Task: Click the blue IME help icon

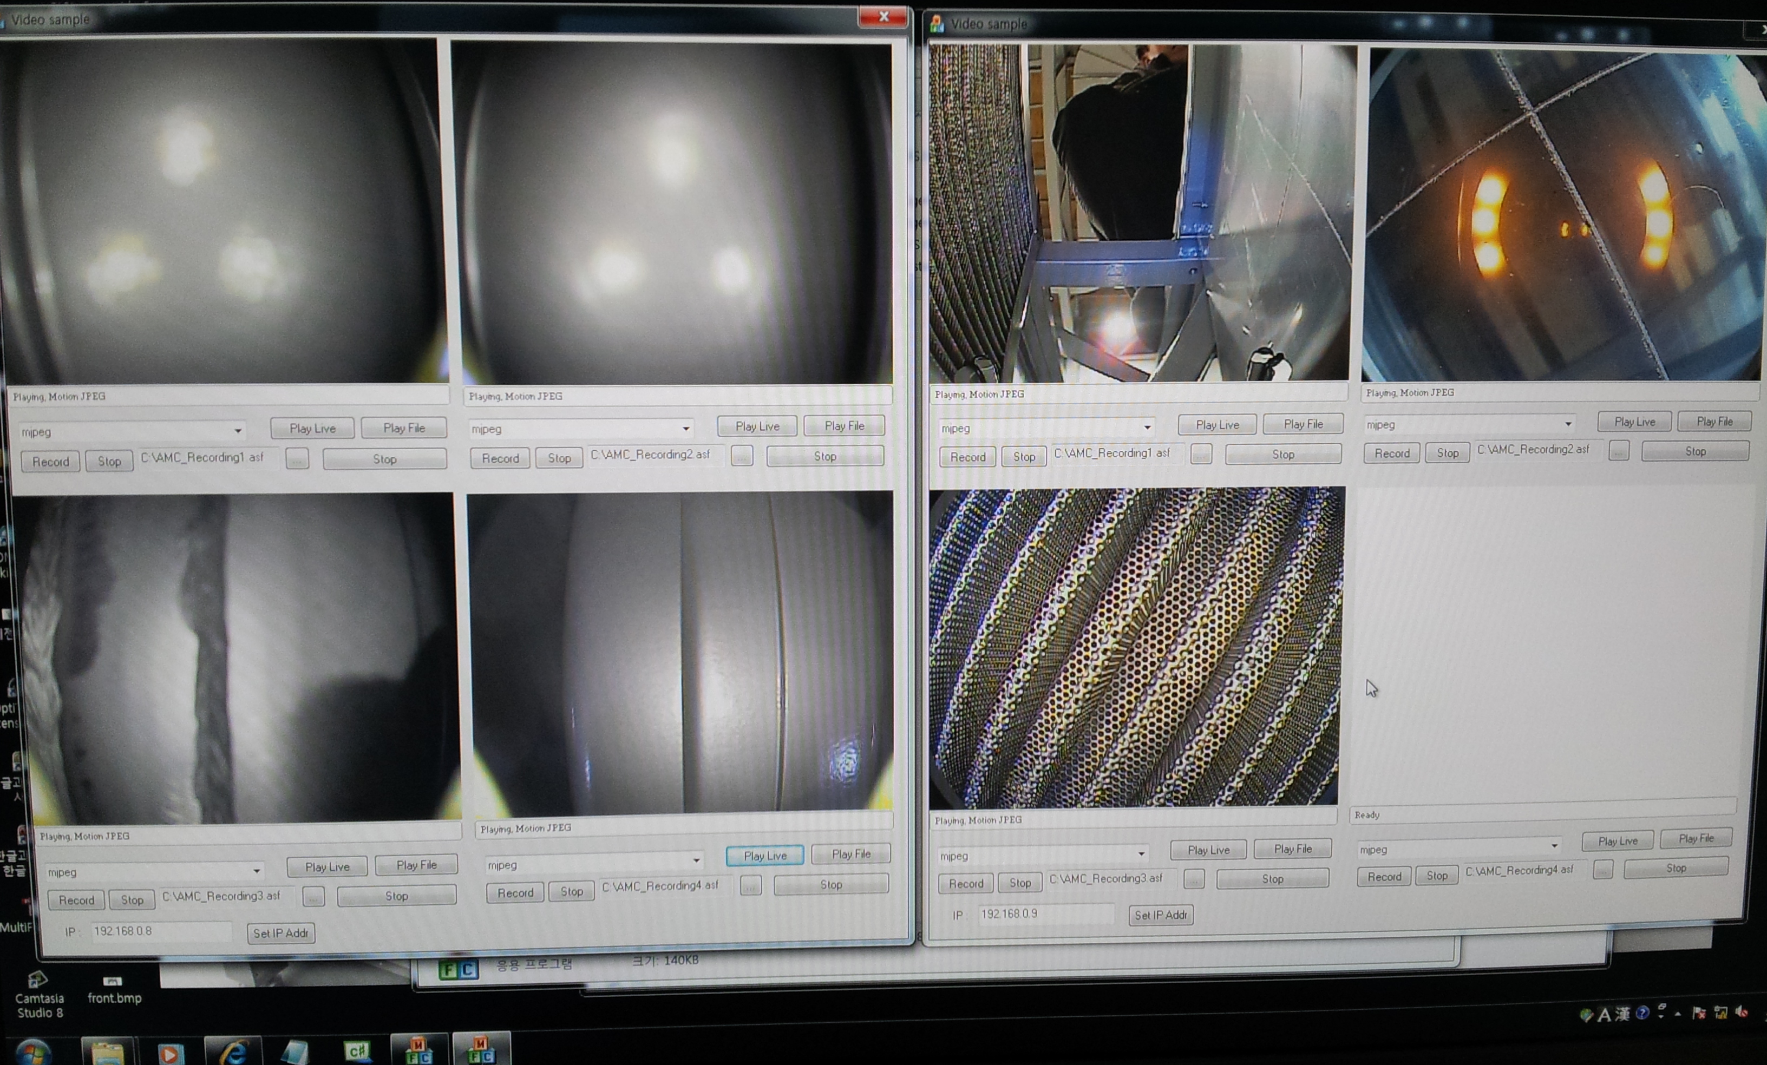Action: [1642, 1013]
